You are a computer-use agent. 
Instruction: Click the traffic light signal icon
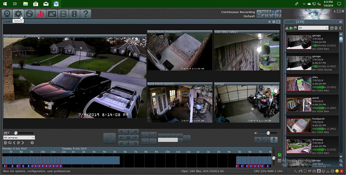(74, 14)
